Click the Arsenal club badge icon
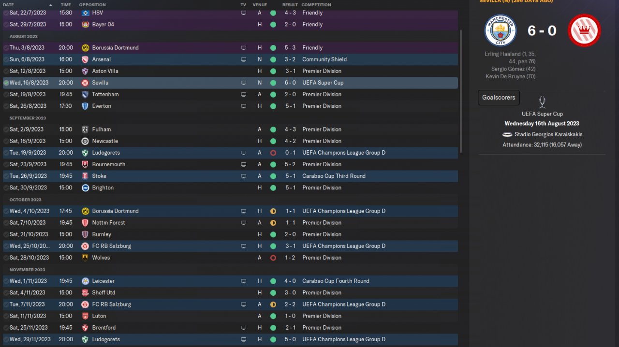The image size is (619, 347). 85,59
